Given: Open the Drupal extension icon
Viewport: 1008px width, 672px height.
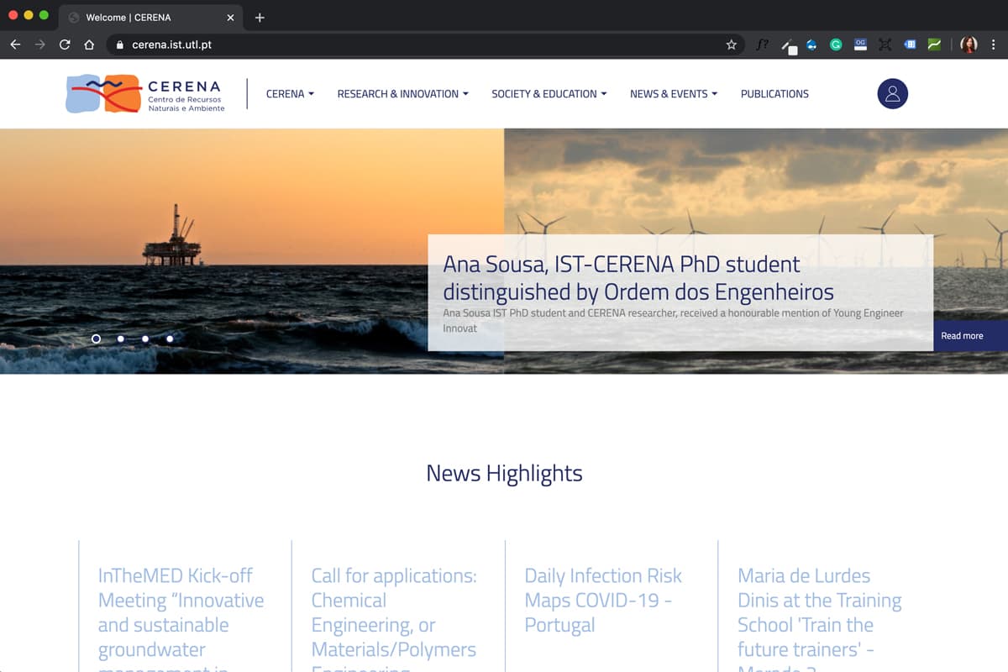Looking at the screenshot, I should coord(811,45).
